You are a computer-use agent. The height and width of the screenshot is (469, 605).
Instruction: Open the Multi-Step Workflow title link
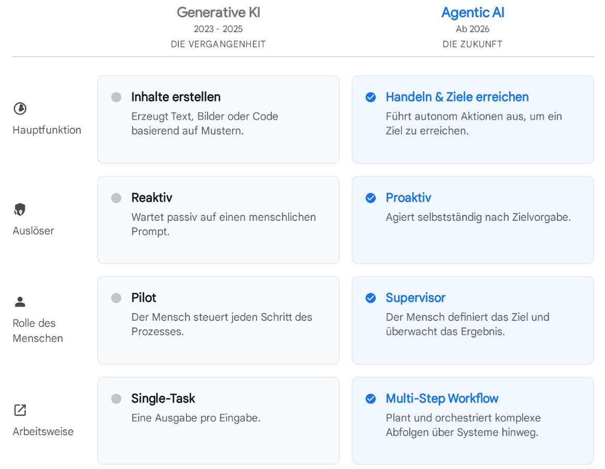(x=442, y=399)
